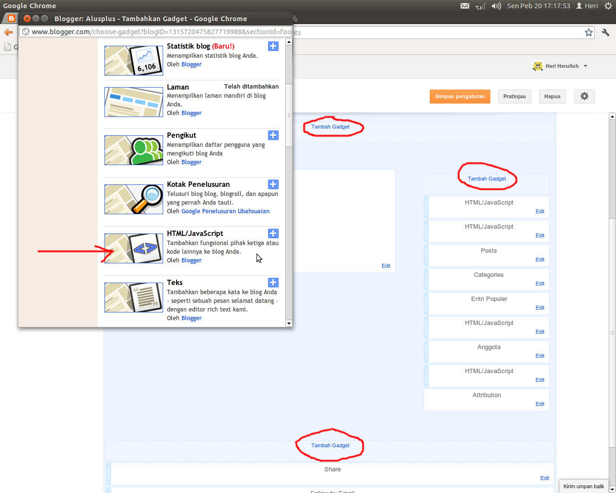Screen dimensions: 616x493
Task: Click the Laman gadget thumbnail
Action: tap(134, 102)
